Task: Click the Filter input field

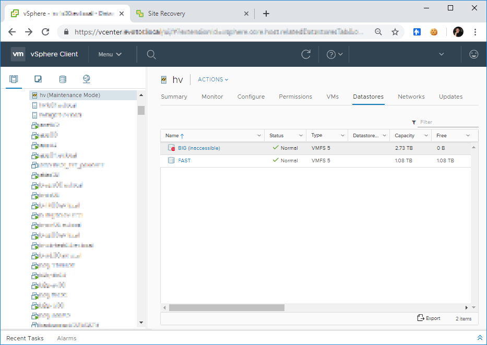Action: tap(448, 122)
